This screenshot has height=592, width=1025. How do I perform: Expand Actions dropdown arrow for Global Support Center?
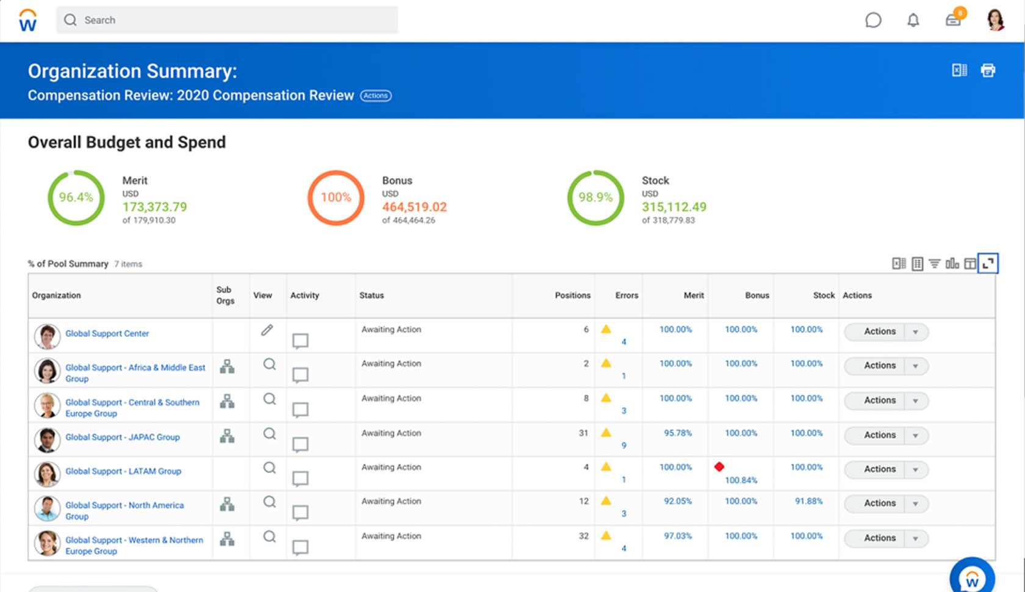click(915, 332)
